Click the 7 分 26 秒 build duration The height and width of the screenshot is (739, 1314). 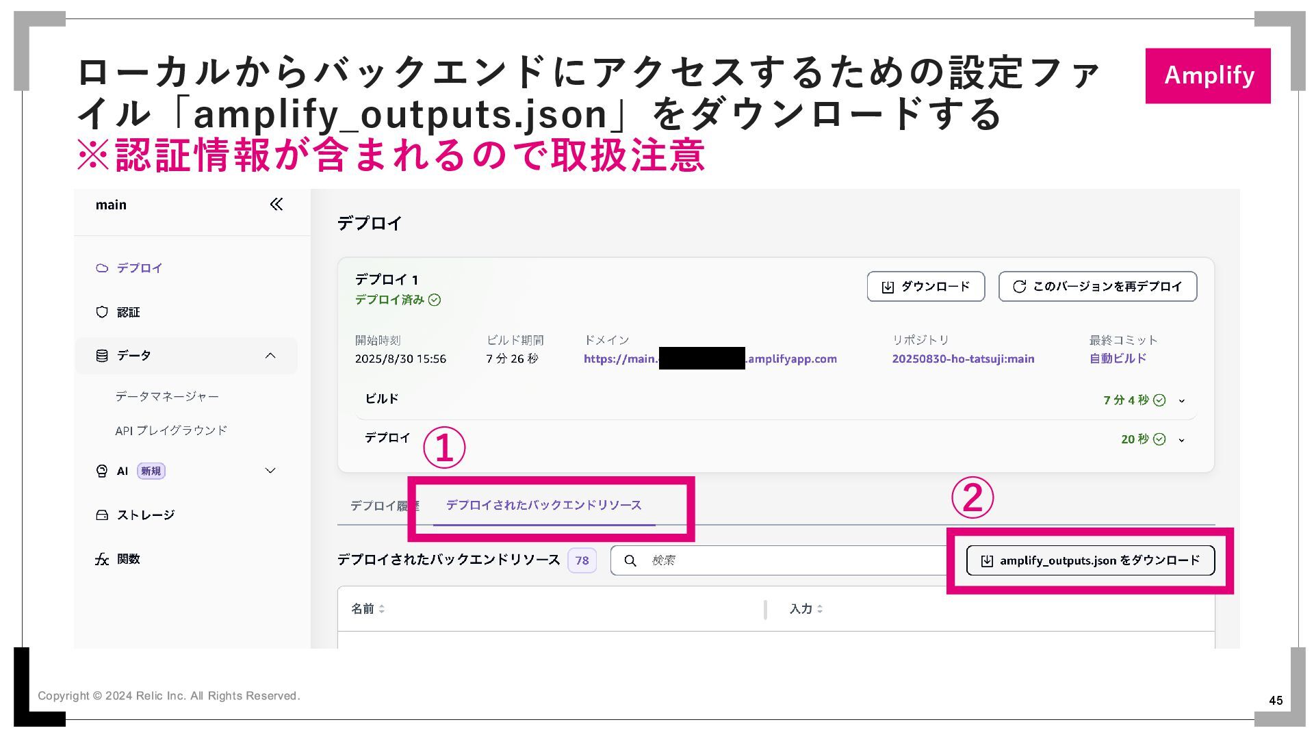(513, 359)
